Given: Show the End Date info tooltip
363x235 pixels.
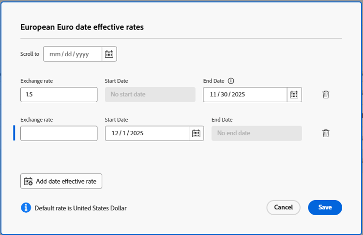Looking at the screenshot, I should click(231, 81).
